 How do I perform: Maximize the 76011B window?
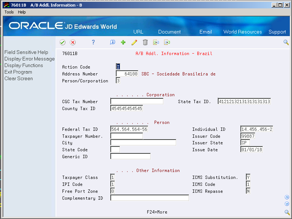280,5
